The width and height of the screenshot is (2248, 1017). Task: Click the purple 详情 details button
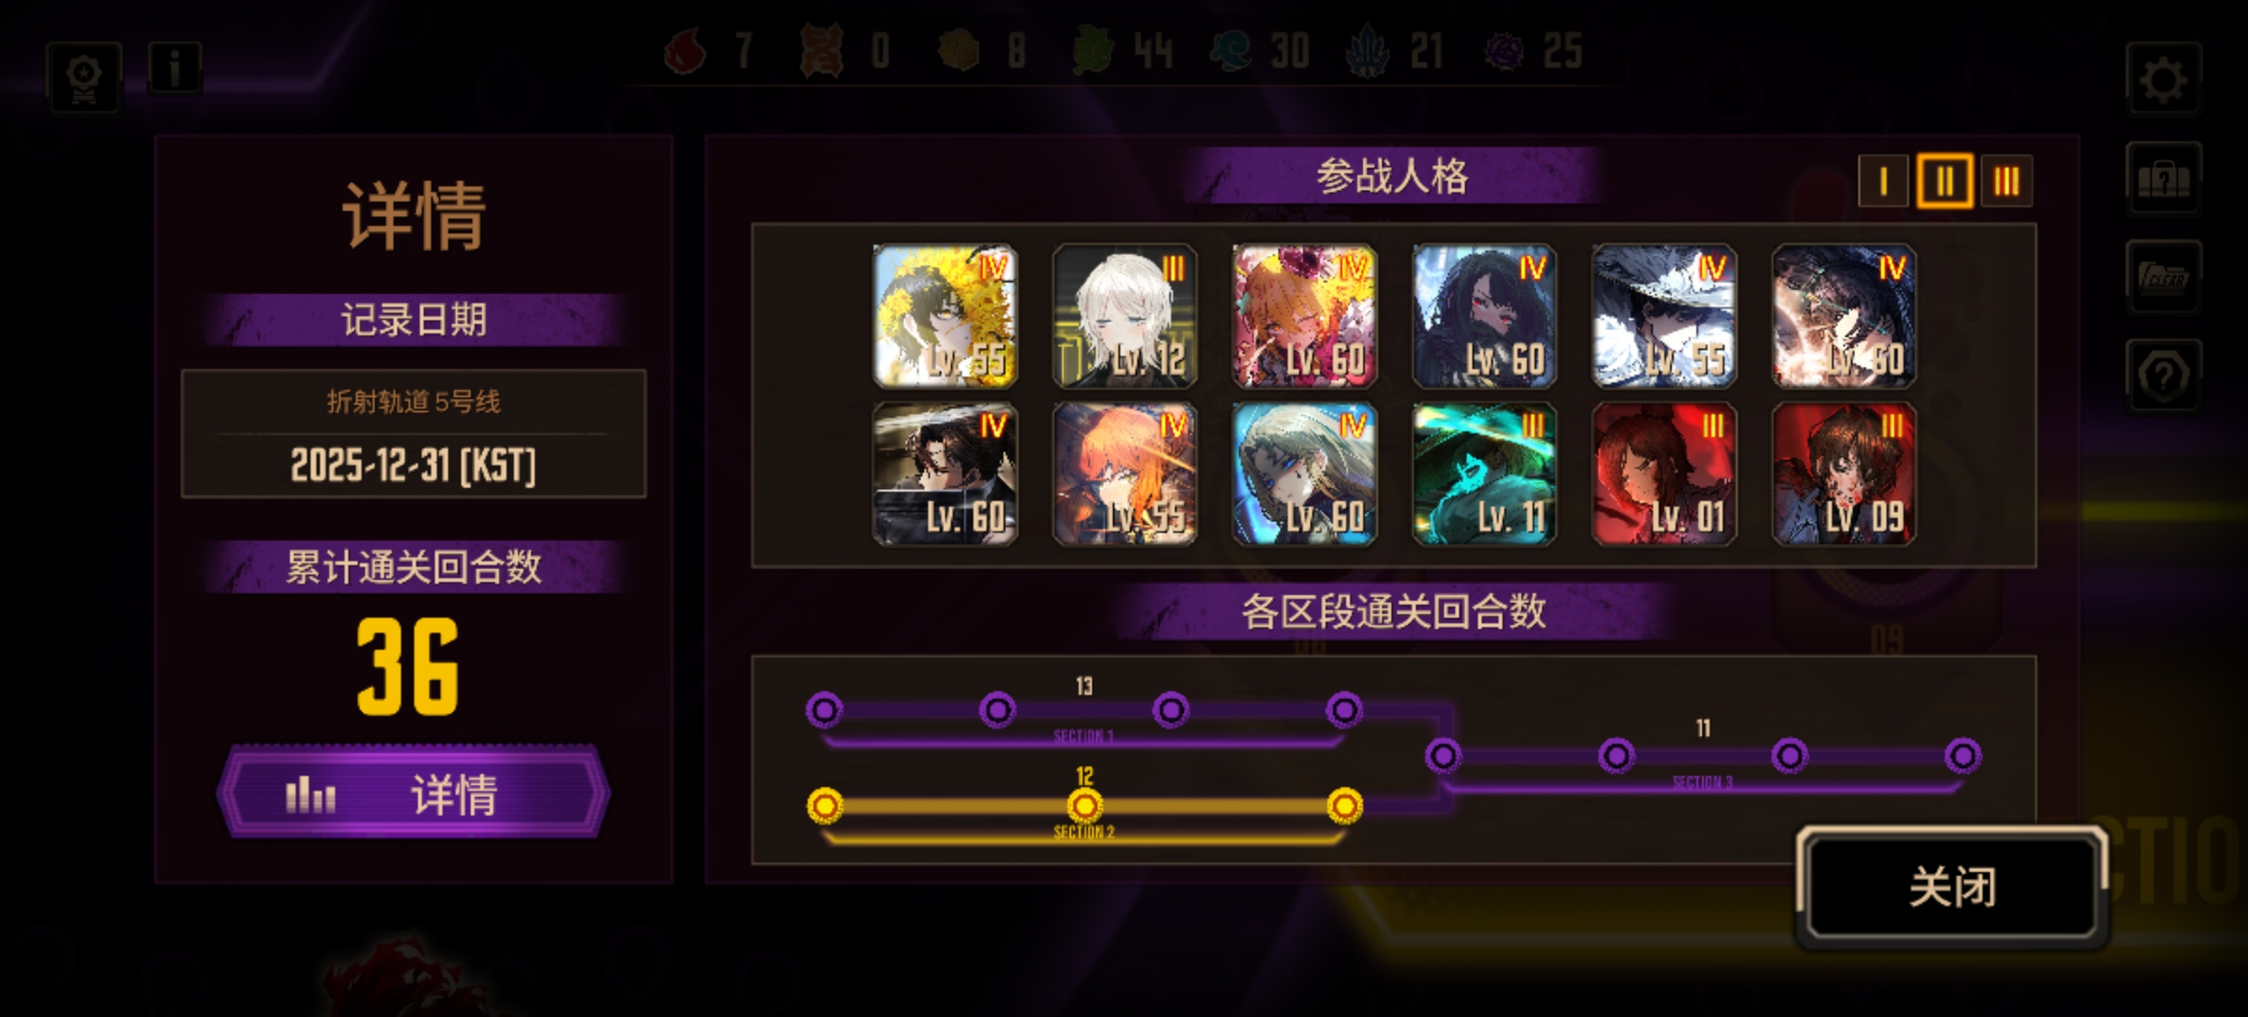[x=413, y=793]
